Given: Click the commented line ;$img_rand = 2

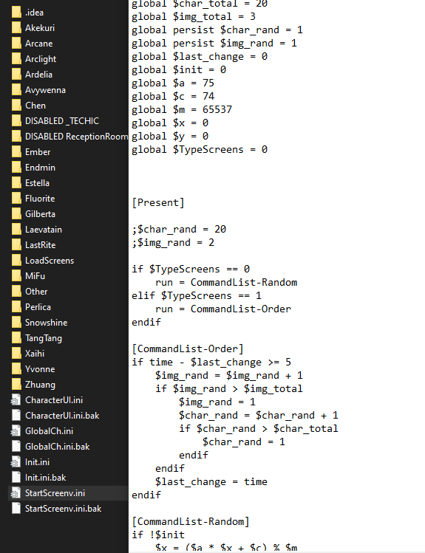Looking at the screenshot, I should [x=173, y=243].
